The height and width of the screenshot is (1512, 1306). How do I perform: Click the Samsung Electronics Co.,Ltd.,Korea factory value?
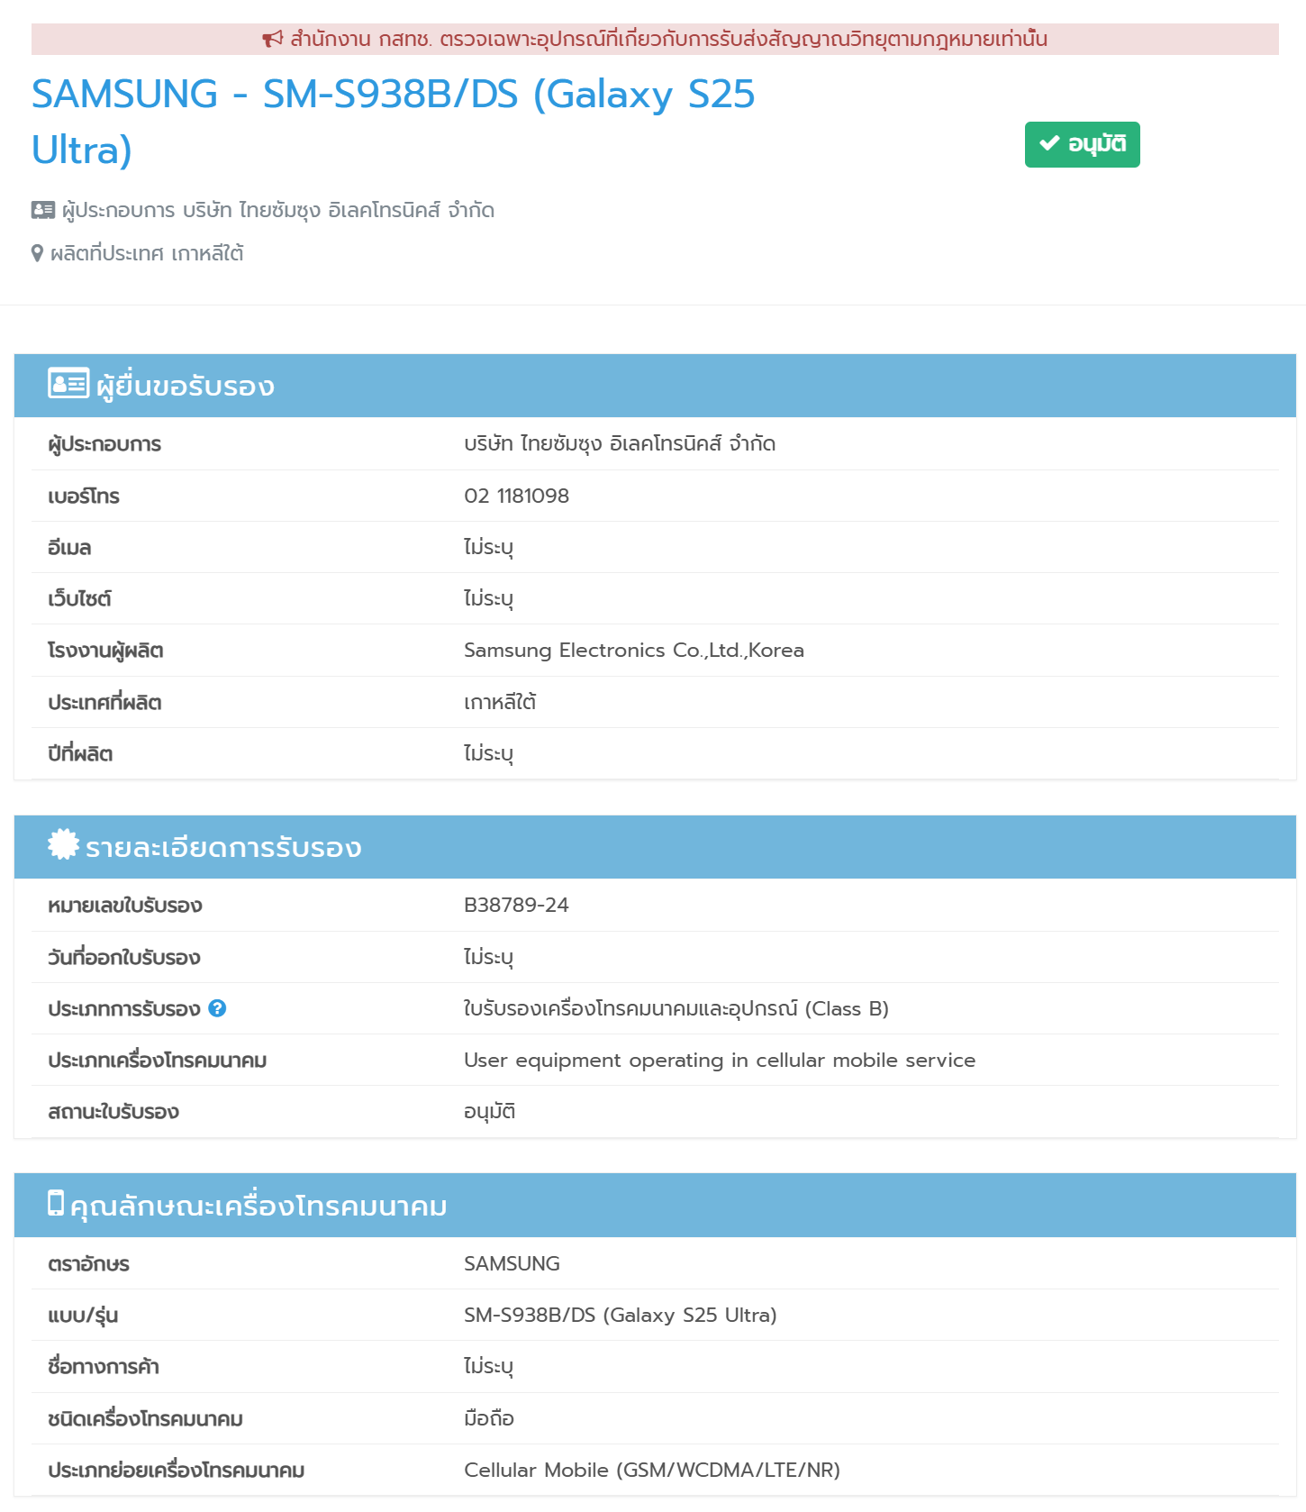(633, 650)
